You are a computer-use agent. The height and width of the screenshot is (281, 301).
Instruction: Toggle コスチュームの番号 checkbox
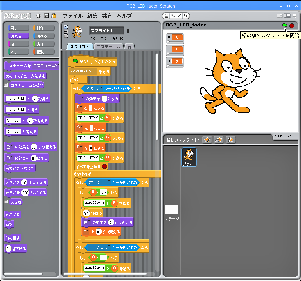pos(6,85)
